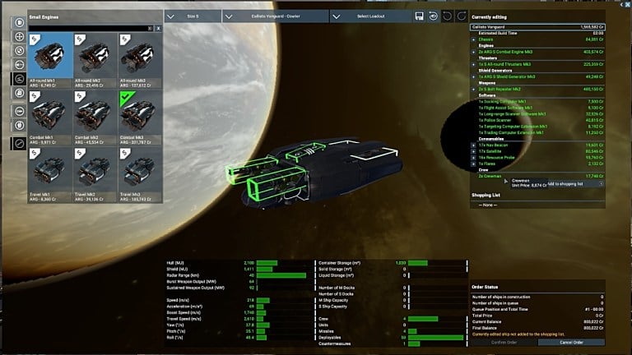Open the Select Loadout dropdown
Image resolution: width=632 pixels, height=355 pixels.
point(370,16)
